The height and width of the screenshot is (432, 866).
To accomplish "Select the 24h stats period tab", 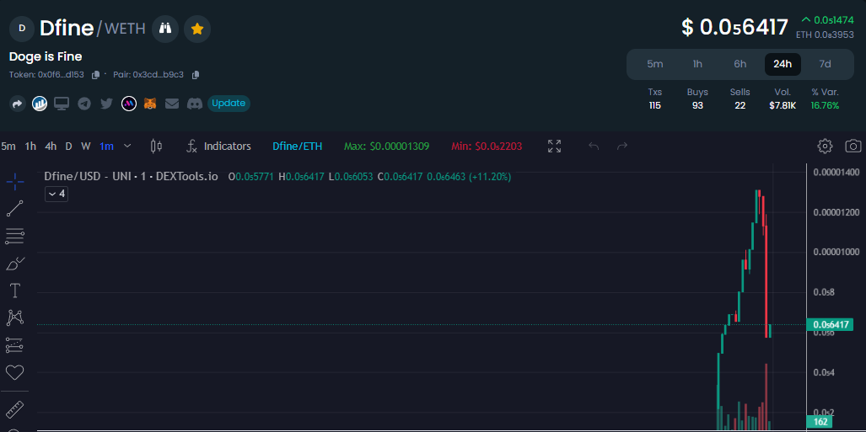I will point(783,64).
